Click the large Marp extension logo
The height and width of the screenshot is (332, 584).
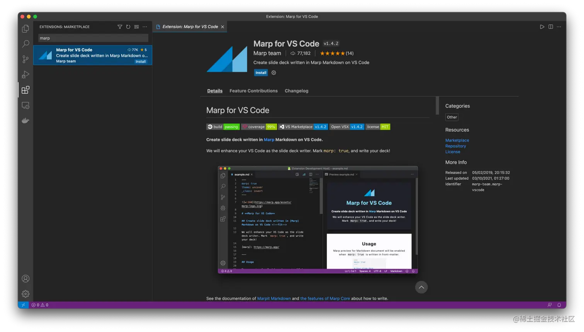pos(227,59)
